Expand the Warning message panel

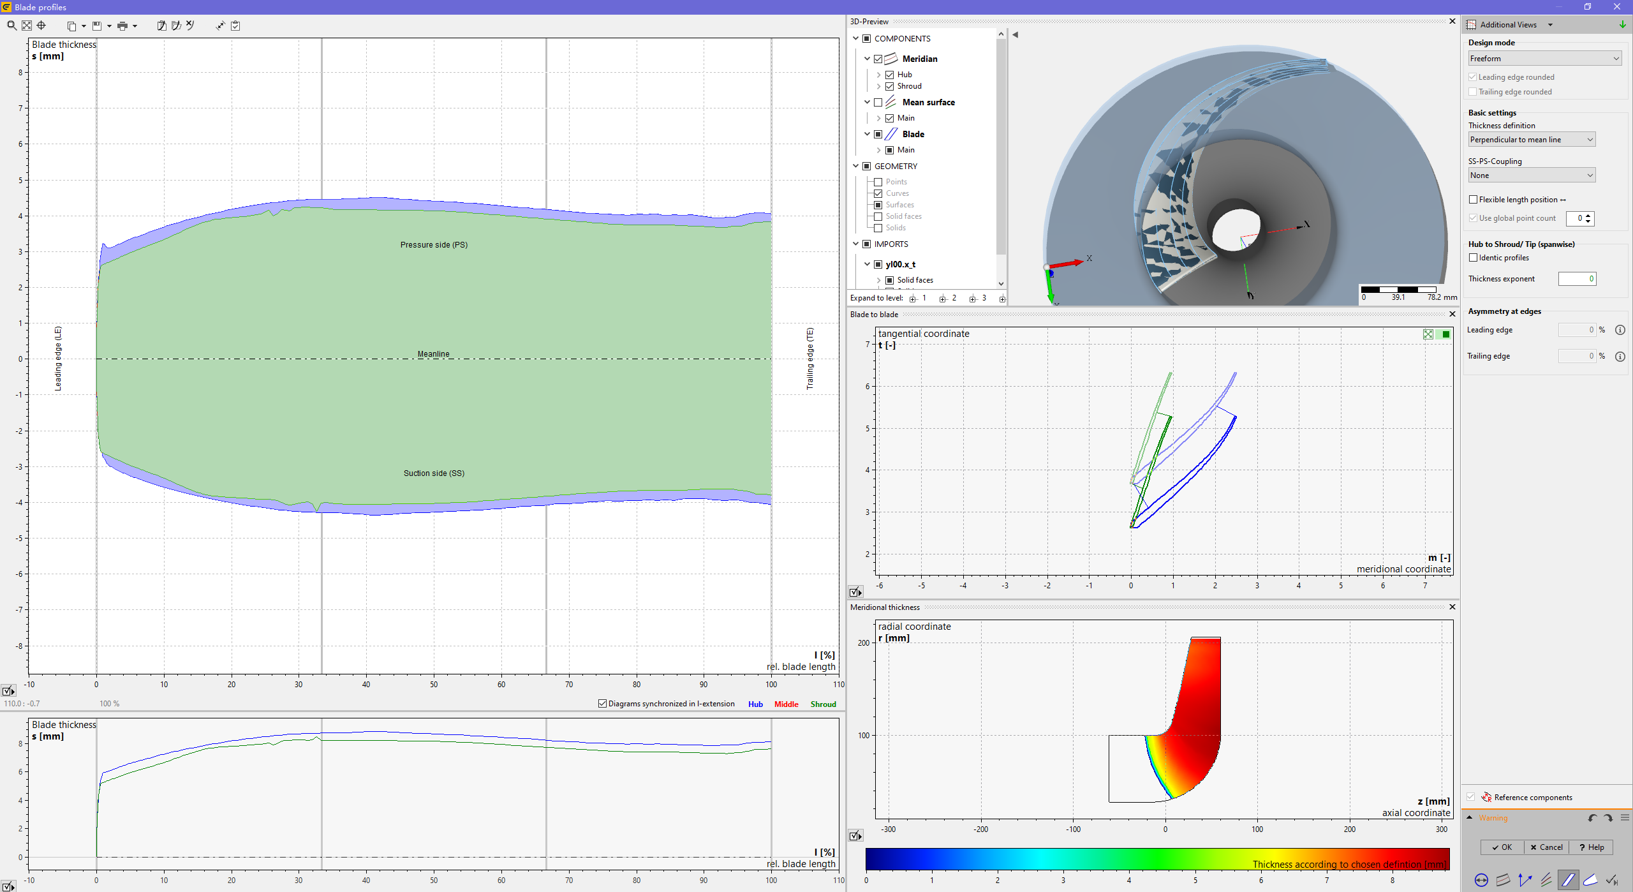tap(1470, 817)
